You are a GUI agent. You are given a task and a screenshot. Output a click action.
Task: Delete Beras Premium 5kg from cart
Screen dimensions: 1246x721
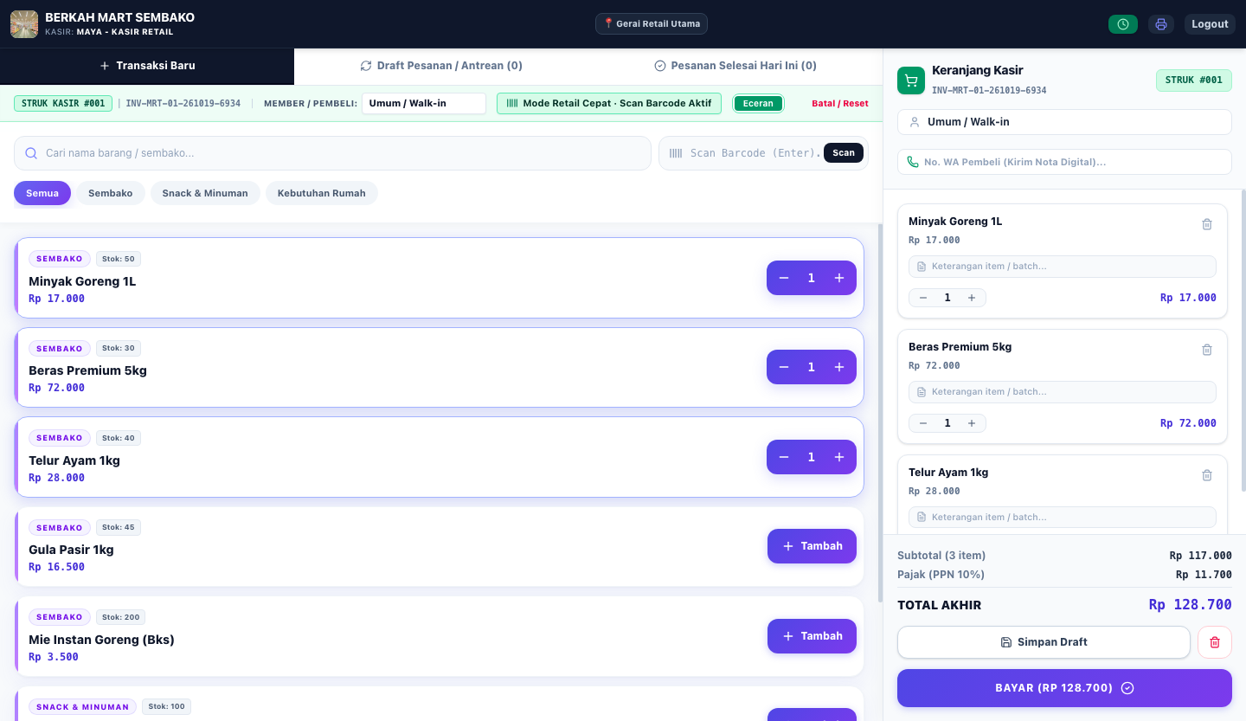point(1207,350)
